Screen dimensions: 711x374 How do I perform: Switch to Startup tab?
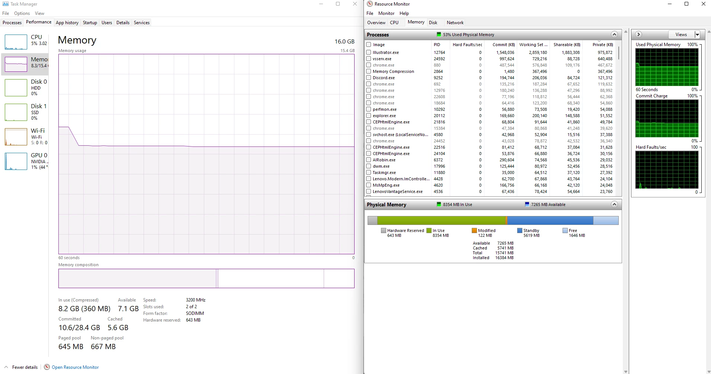[90, 23]
